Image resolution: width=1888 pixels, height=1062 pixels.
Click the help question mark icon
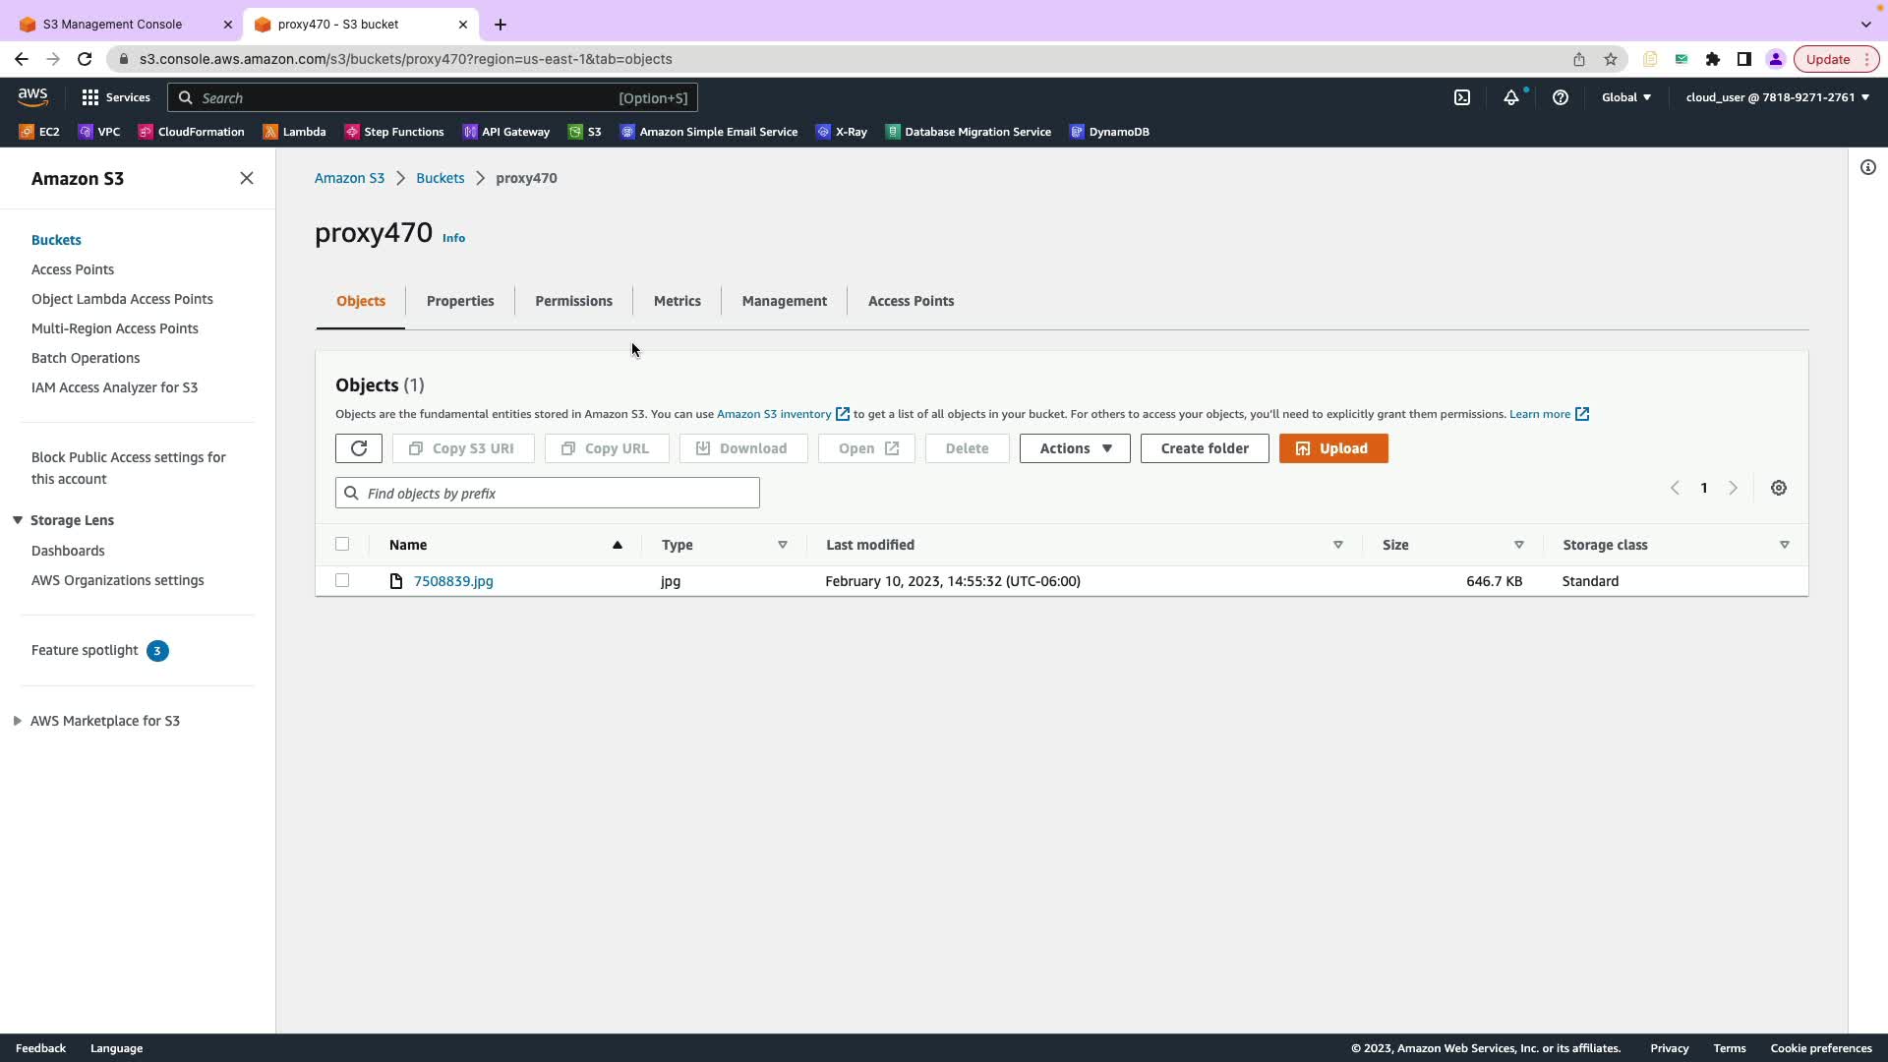1560,97
